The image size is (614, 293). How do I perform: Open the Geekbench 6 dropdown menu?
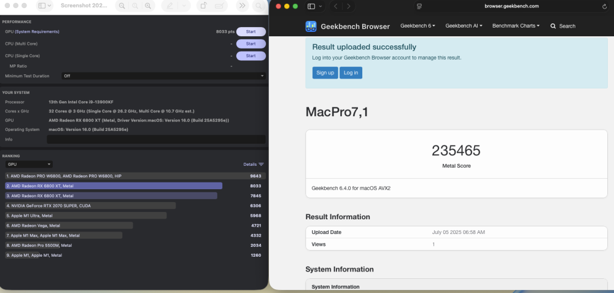418,26
